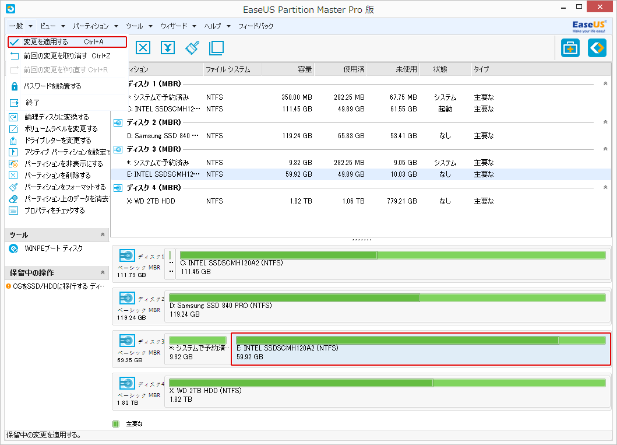Click the ディスク1 drive icon in disk map
This screenshot has width=617, height=445.
point(127,255)
